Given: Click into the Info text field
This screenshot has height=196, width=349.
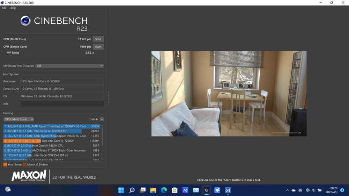Looking at the screenshot, I should point(62,104).
